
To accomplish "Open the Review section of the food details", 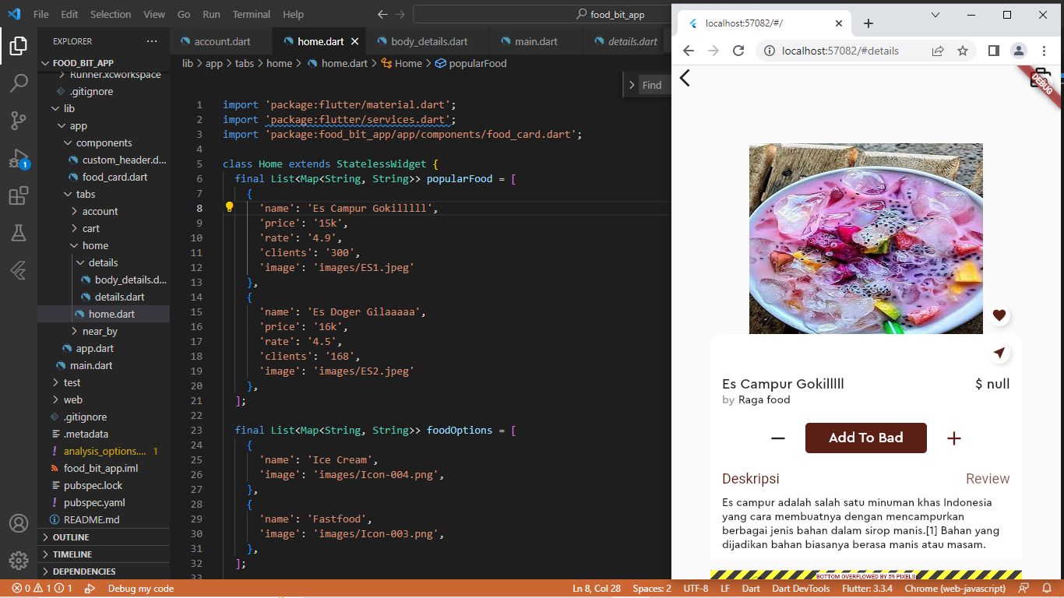I will tap(988, 479).
